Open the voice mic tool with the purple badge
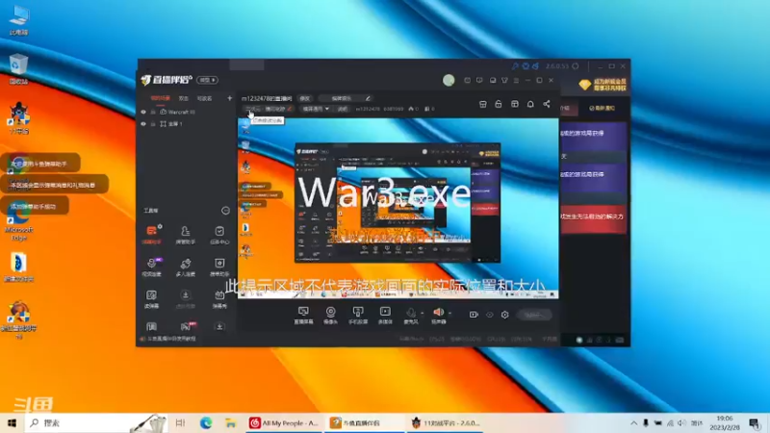Viewport: 770px width, 433px height. pos(152,267)
